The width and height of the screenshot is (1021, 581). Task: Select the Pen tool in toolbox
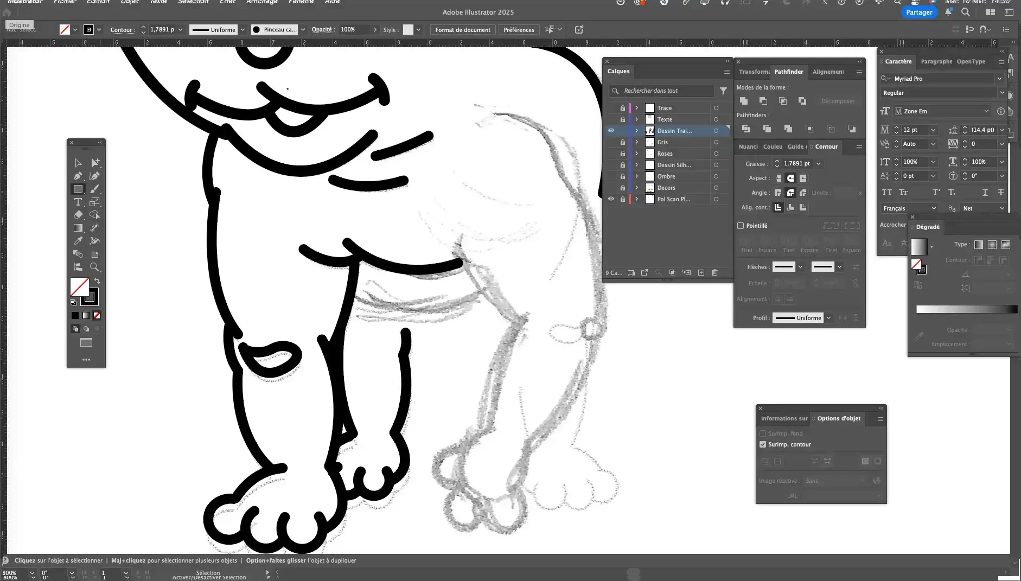click(78, 176)
